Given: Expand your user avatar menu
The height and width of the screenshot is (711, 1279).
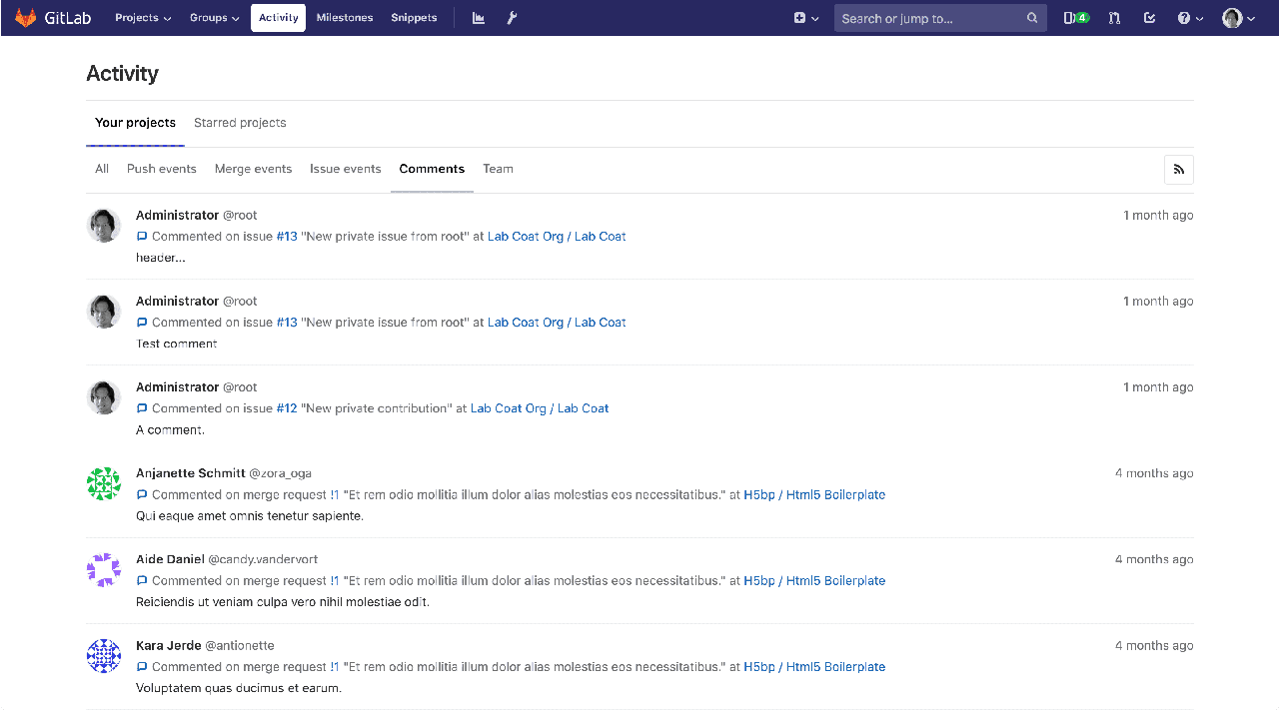Looking at the screenshot, I should (1236, 17).
